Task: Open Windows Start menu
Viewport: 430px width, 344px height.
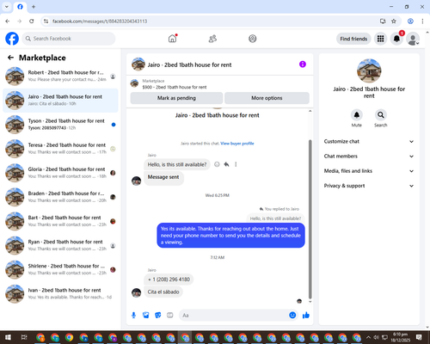Action: click(8, 337)
